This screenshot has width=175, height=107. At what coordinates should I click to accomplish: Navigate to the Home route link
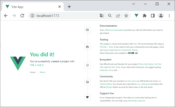point(33,72)
